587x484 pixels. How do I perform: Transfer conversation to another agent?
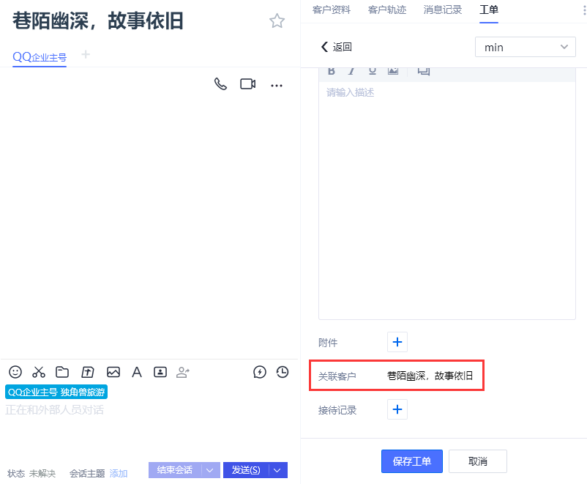tap(183, 372)
